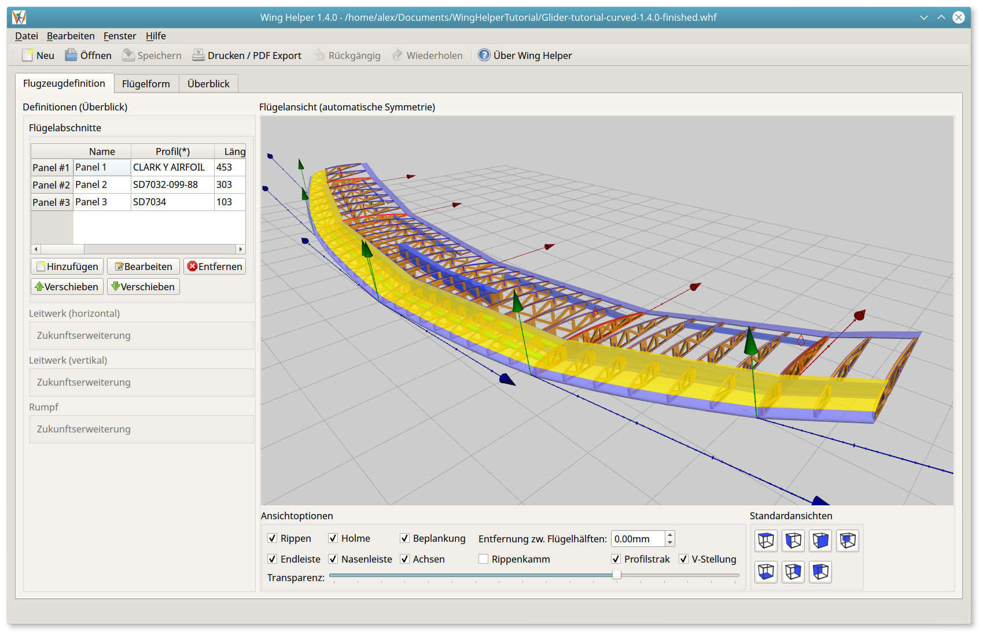Screen dimensions: 983x636
Task: Select the bottom-face standard view cube
Action: coord(766,572)
